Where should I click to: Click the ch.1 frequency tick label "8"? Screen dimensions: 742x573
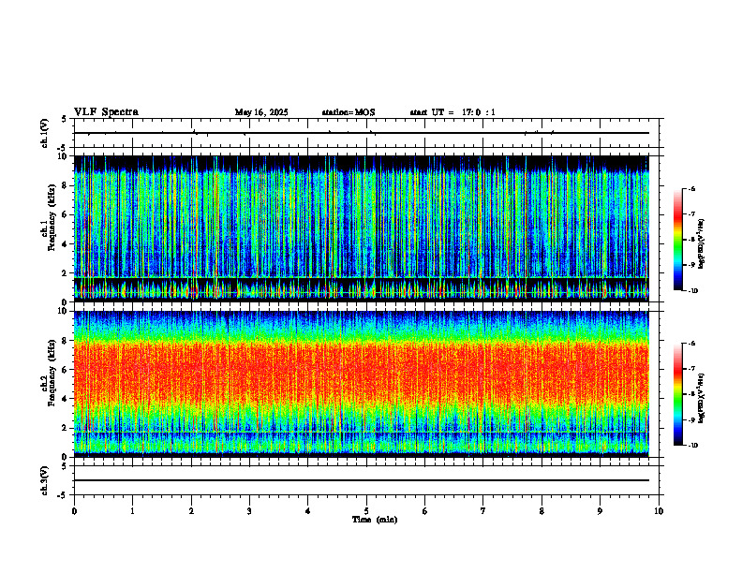tap(66, 185)
